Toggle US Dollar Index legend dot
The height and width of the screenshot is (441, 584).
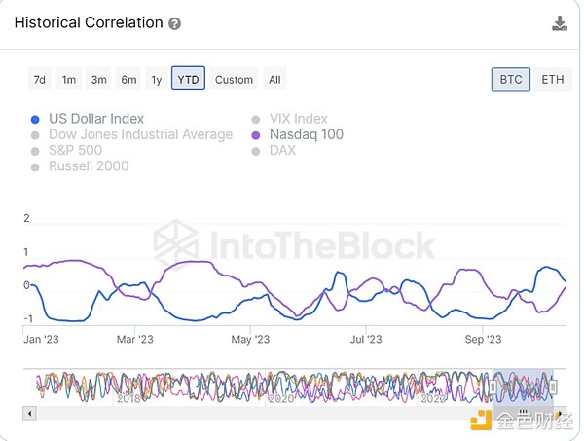click(x=35, y=119)
